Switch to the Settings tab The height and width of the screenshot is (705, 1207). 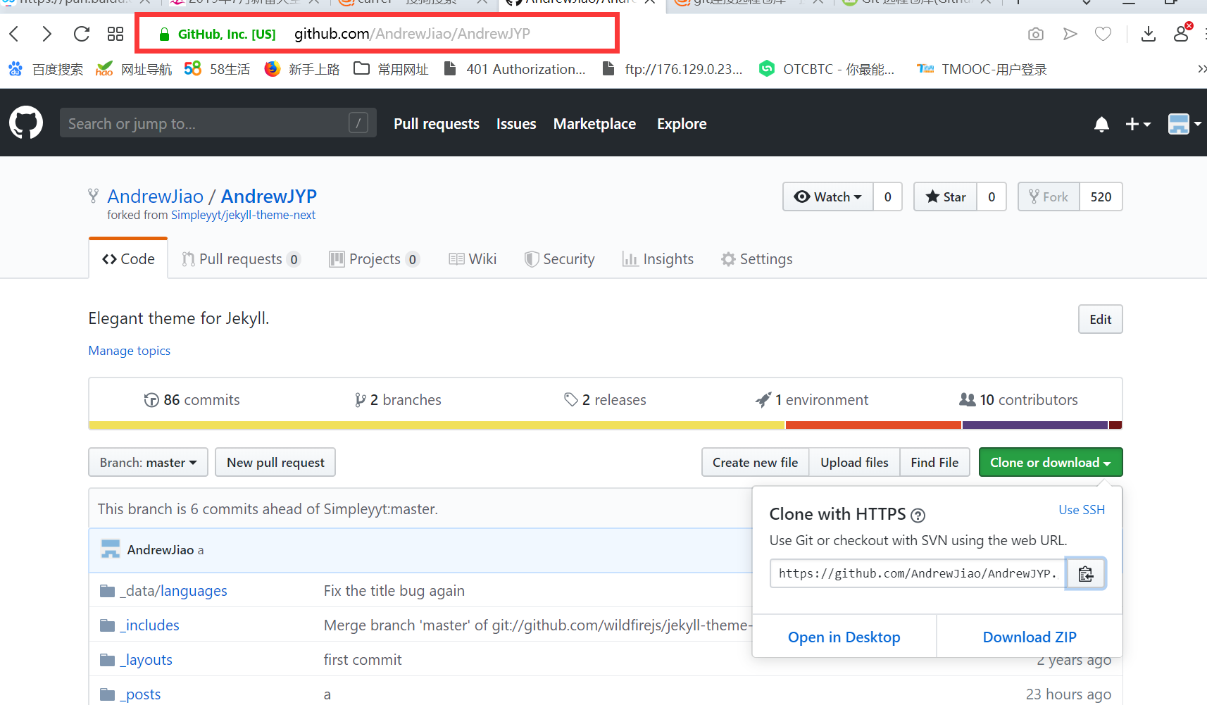click(x=757, y=259)
